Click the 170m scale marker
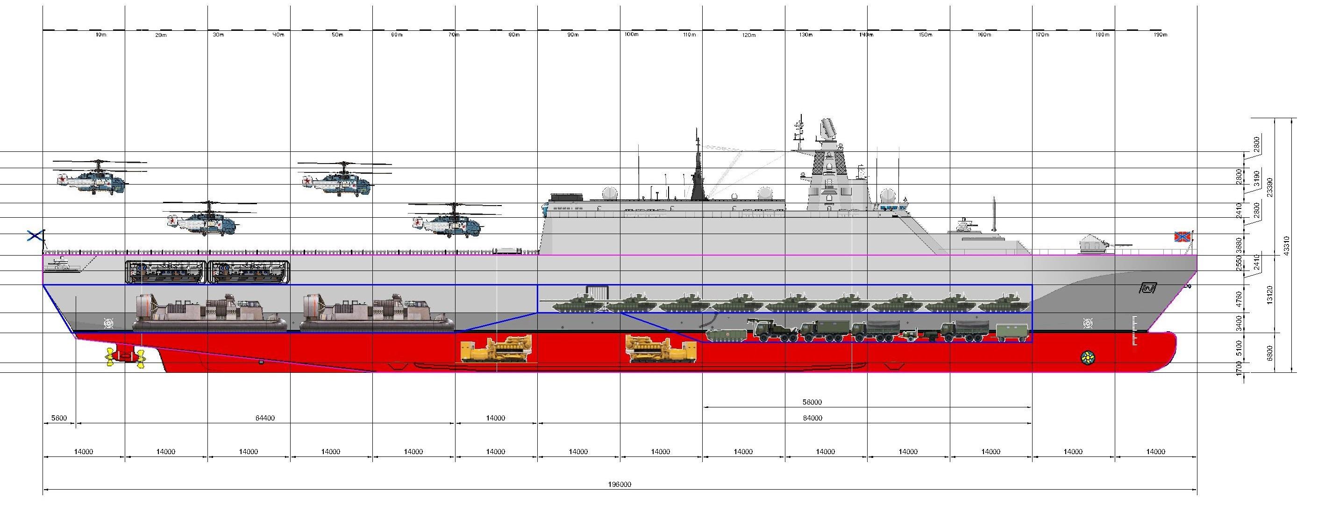Viewport: 1332px width, 520px height. point(1042,35)
